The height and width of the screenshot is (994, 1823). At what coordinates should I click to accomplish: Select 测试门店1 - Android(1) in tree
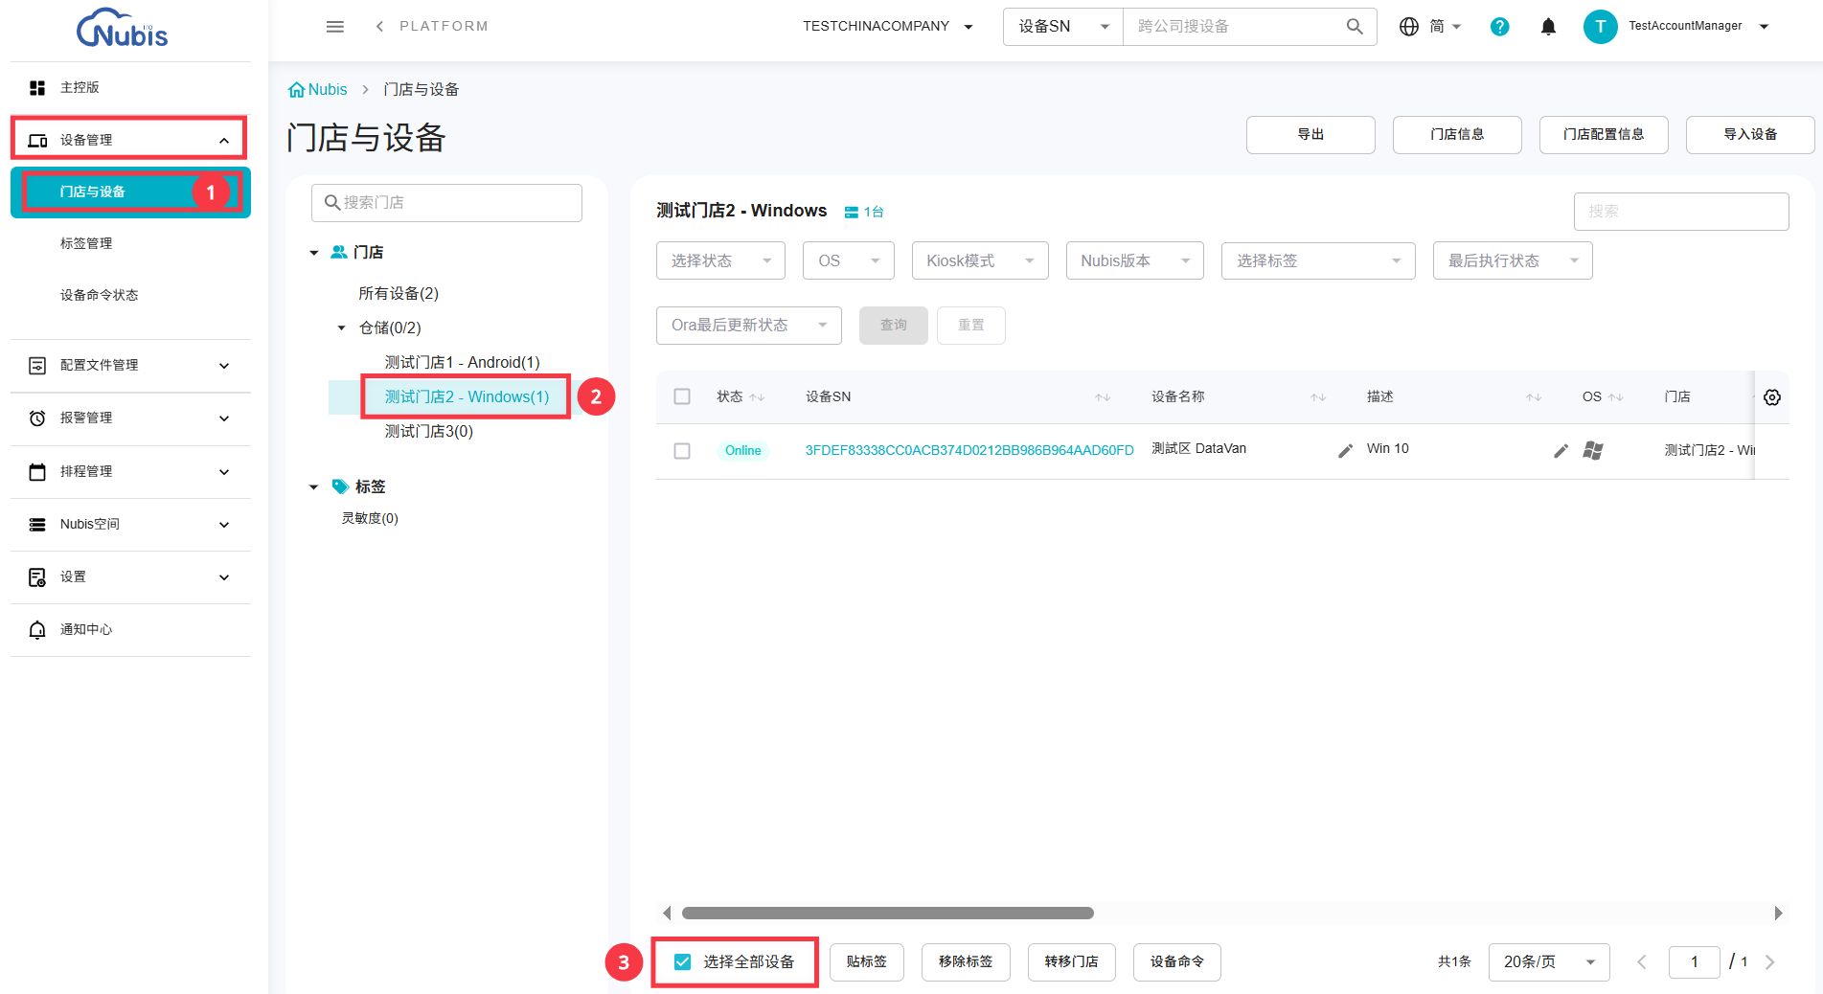(463, 363)
